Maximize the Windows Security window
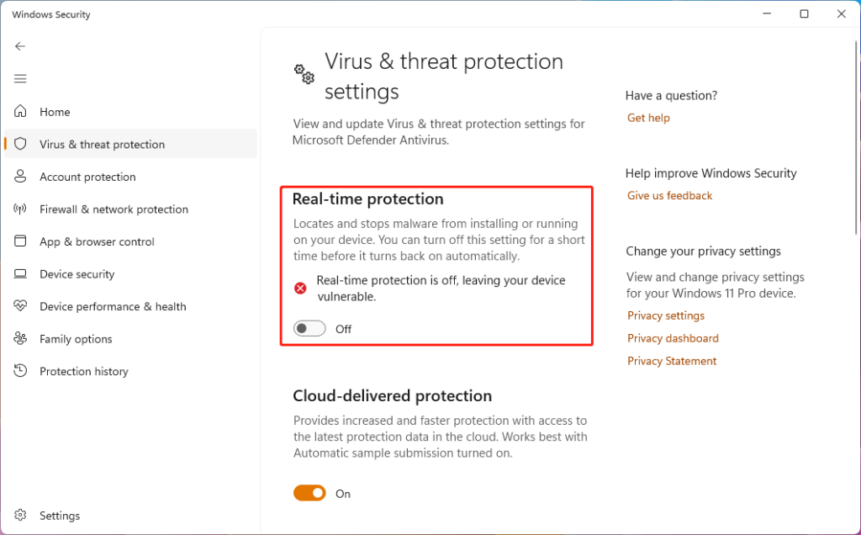The image size is (861, 535). point(804,14)
